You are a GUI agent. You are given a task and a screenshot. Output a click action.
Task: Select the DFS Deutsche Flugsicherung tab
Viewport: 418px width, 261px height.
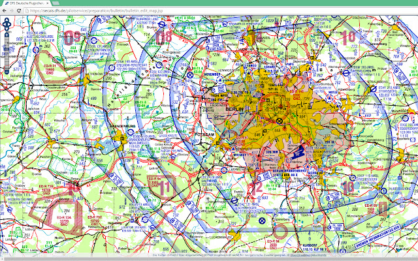point(25,3)
